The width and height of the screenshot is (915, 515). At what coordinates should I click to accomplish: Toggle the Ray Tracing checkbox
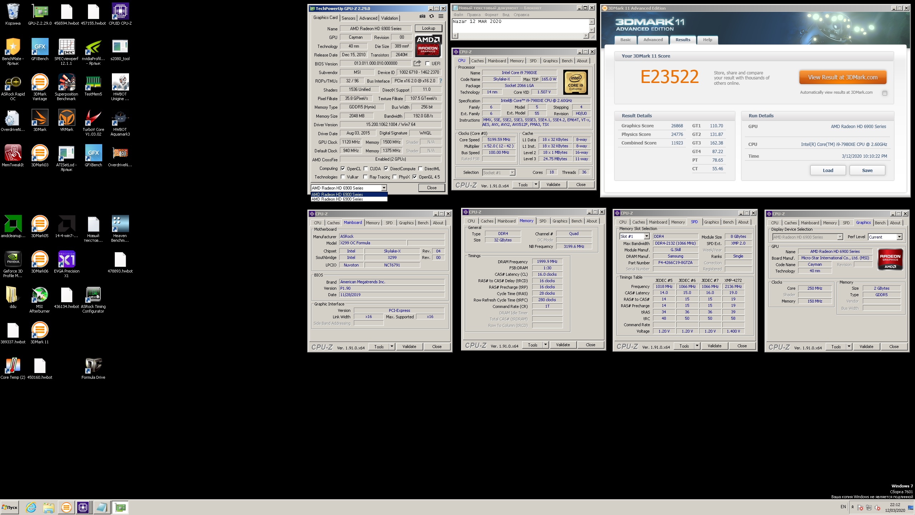[x=365, y=177]
